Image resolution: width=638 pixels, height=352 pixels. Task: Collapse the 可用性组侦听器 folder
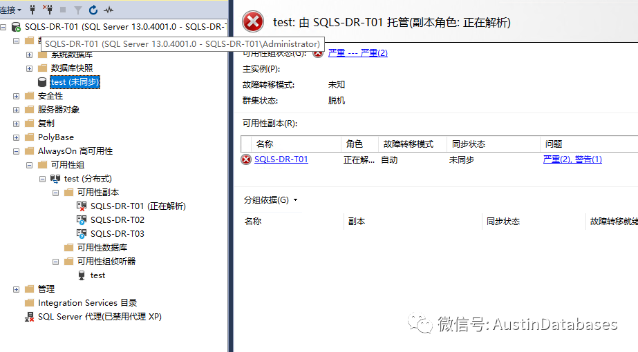pyautogui.click(x=56, y=262)
